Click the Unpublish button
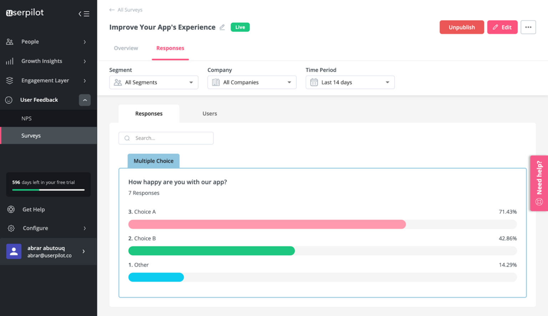This screenshot has width=548, height=316. (462, 27)
